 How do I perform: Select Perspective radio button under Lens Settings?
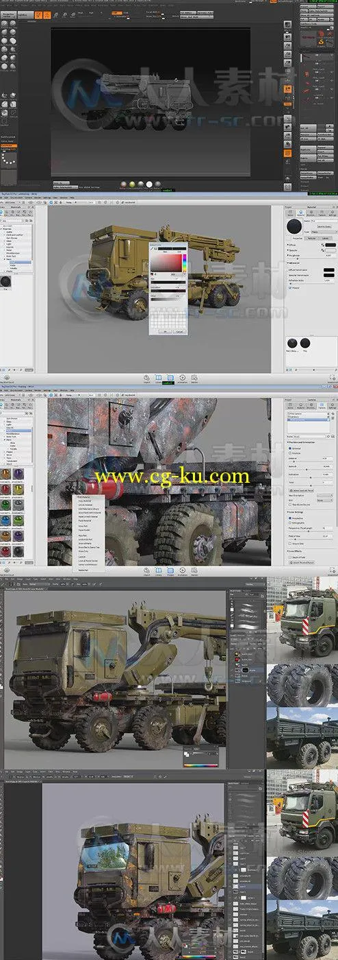pos(290,518)
